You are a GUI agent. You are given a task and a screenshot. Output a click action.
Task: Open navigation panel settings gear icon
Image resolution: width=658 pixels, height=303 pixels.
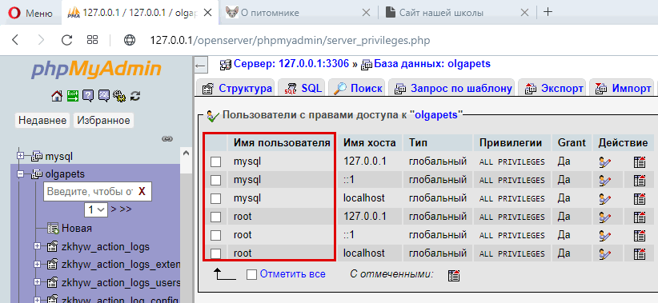119,97
